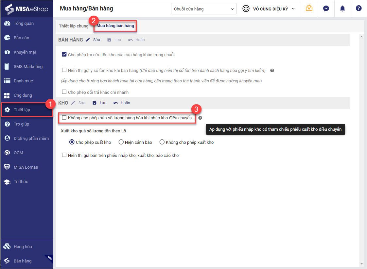Image resolution: width=367 pixels, height=269 pixels.
Task: Click the Thiết lập gear icon
Action: (x=7, y=110)
